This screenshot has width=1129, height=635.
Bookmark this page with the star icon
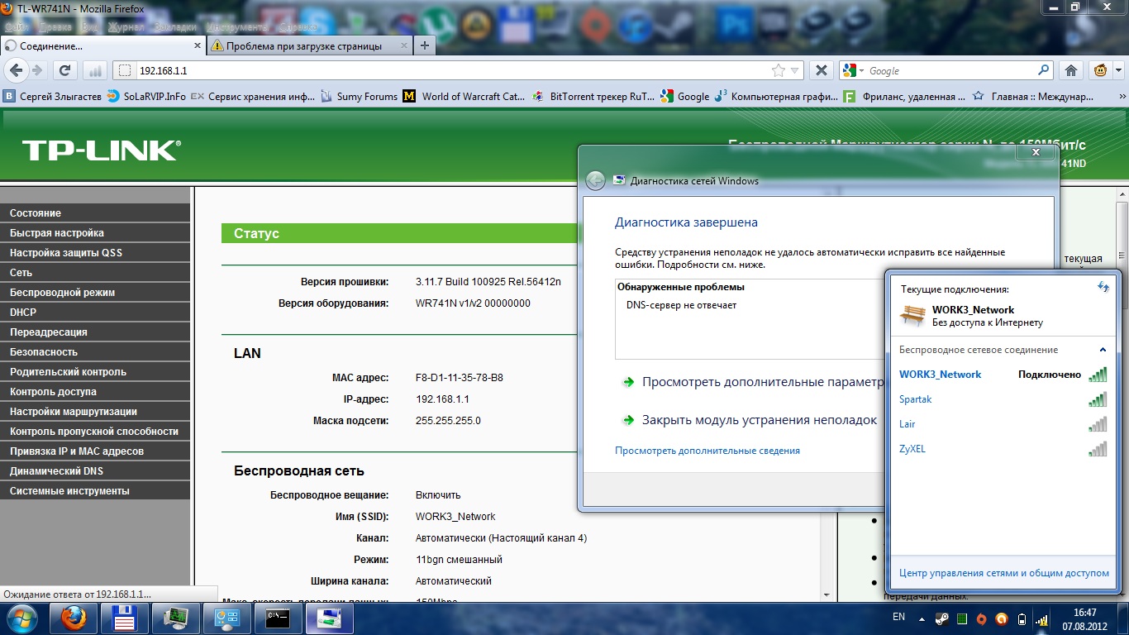[x=778, y=70]
